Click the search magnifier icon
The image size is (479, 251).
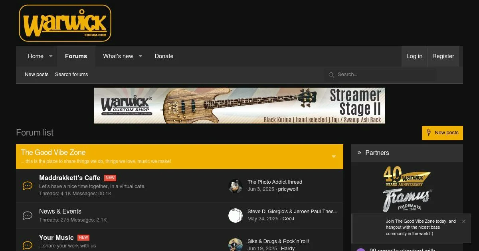pos(331,75)
